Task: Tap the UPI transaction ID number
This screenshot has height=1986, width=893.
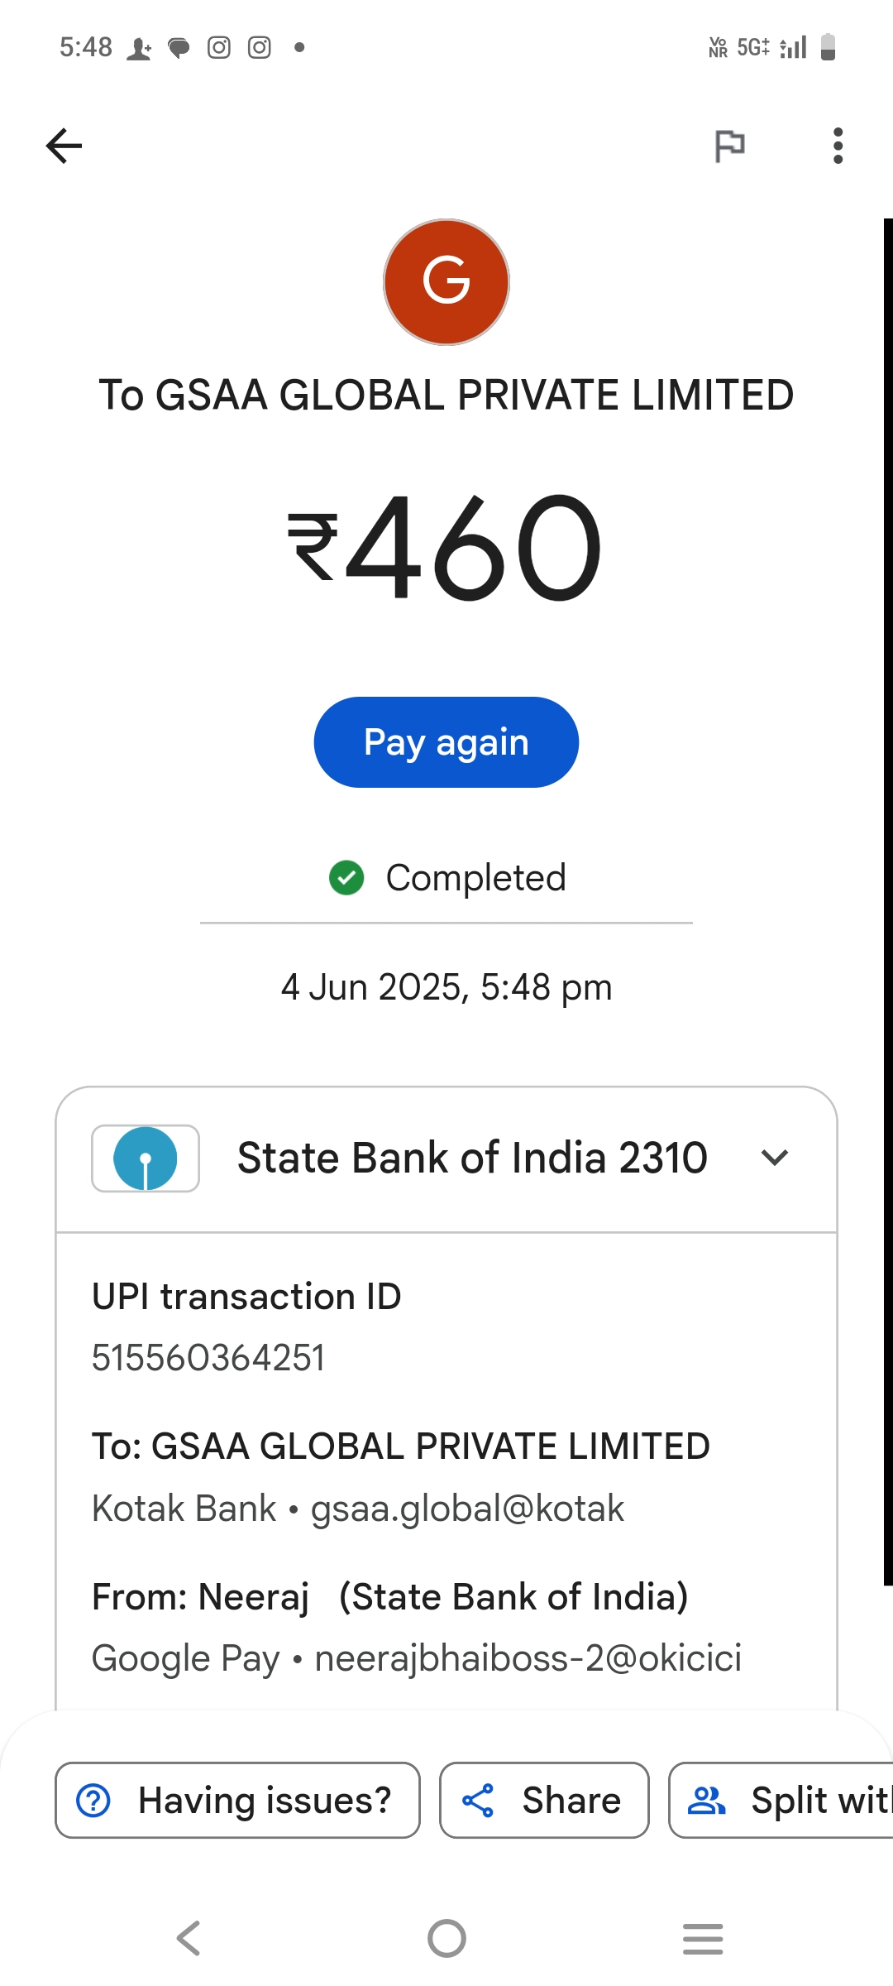Action: [x=208, y=1358]
